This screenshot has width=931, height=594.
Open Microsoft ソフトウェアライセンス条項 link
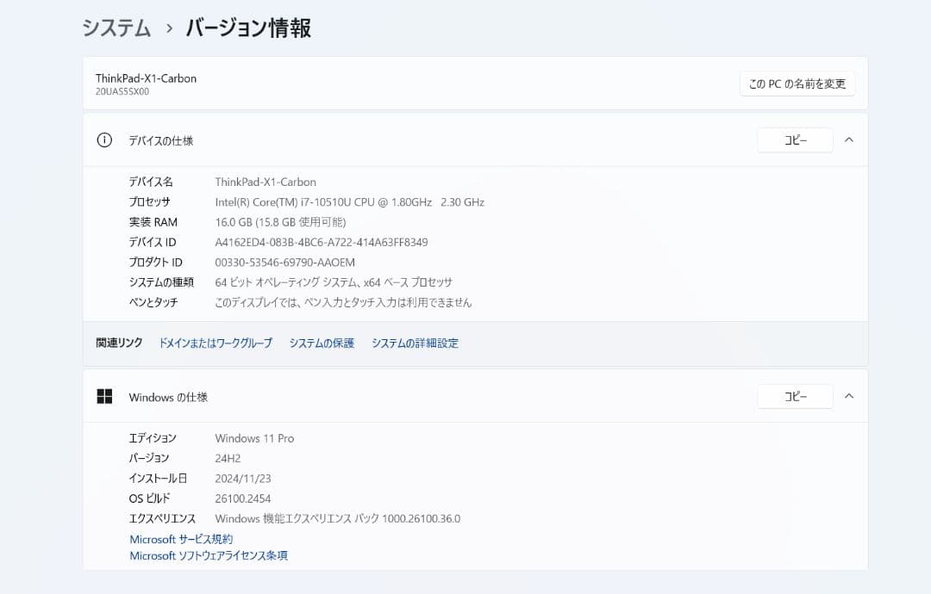point(208,555)
